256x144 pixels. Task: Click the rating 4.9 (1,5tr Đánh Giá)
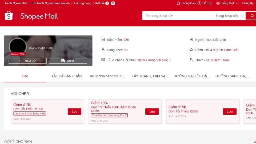pyautogui.click(x=224, y=50)
